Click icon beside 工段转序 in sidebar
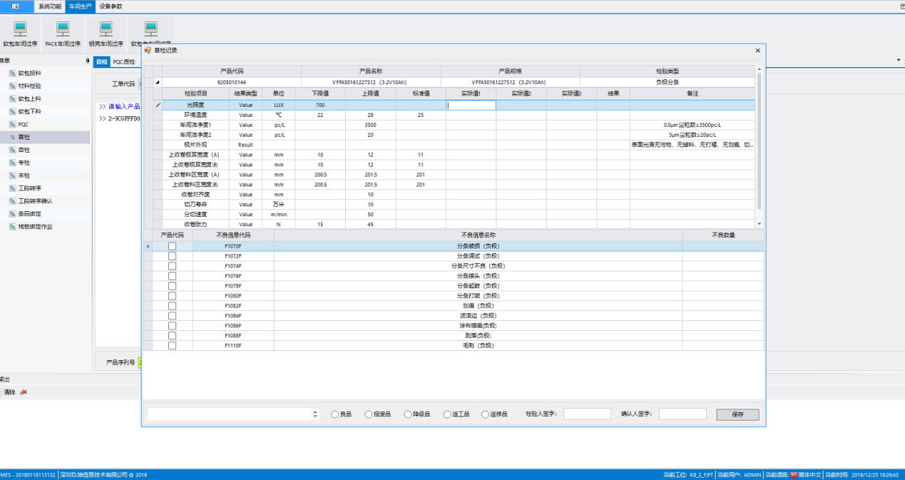 pos(12,188)
